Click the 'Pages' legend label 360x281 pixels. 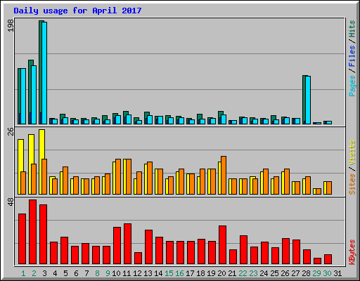click(352, 86)
